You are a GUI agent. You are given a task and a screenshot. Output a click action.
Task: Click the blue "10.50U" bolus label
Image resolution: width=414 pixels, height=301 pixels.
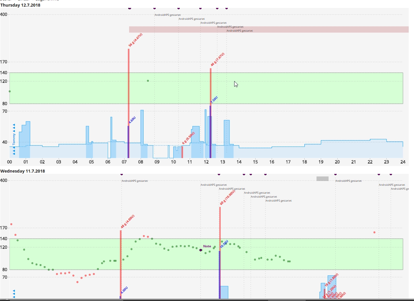coord(224,244)
